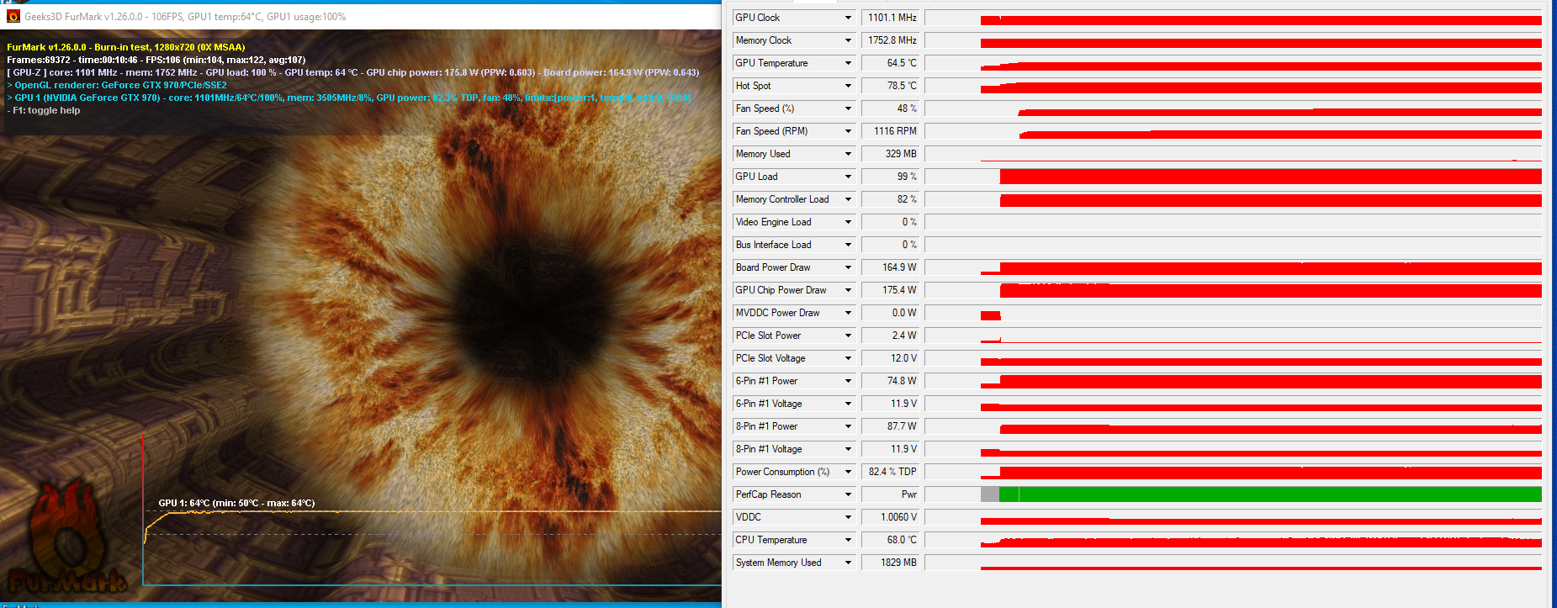Click the "GPU 1: 64°C" temperature graph label

[x=236, y=503]
